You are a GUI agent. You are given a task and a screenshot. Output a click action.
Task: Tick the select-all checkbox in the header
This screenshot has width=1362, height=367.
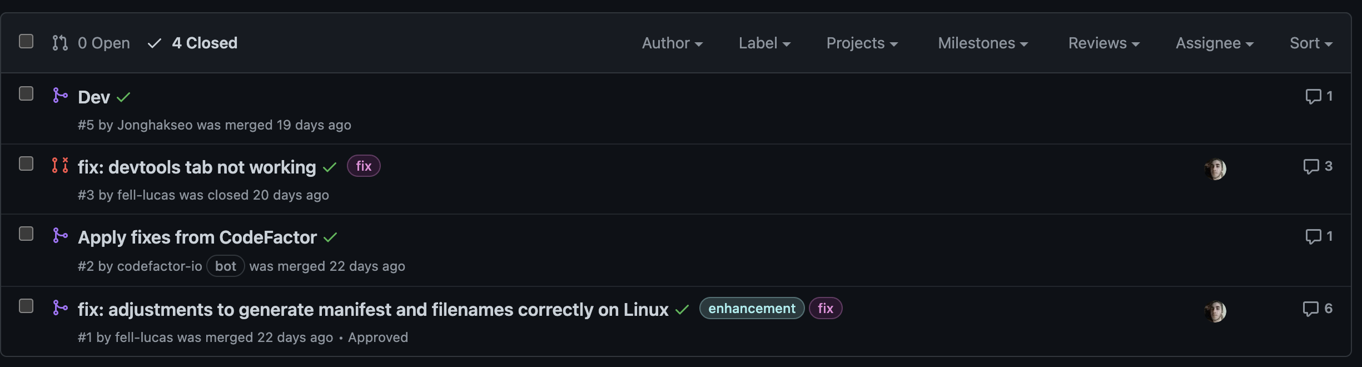[26, 42]
